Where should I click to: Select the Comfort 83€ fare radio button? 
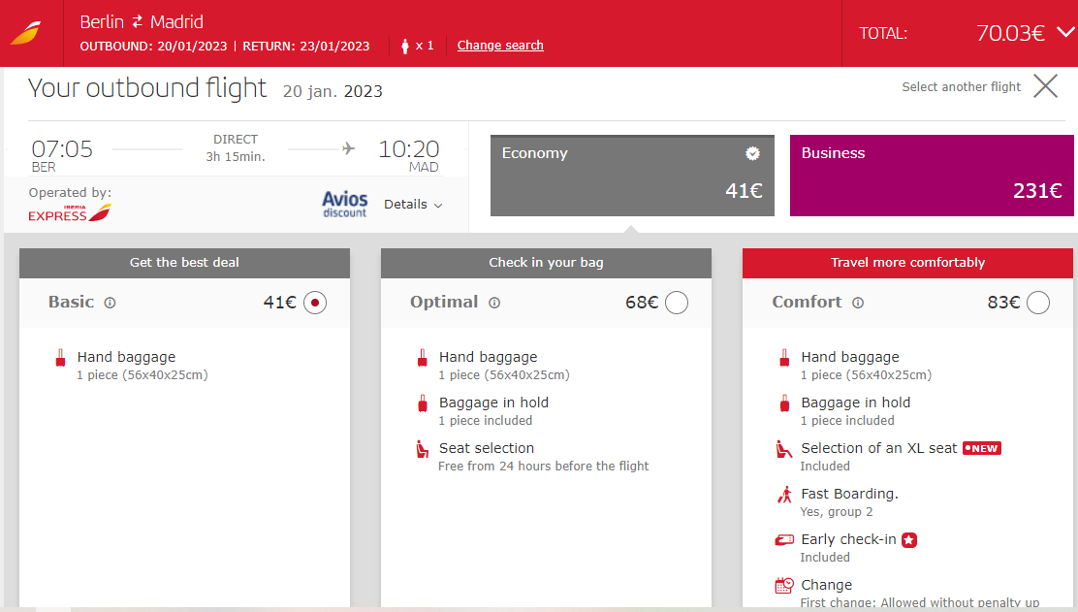[x=1038, y=303]
